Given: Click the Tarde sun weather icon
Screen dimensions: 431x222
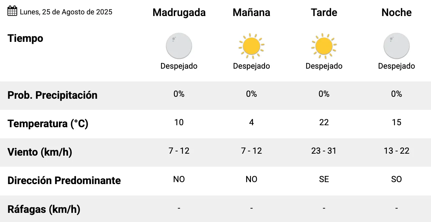Looking at the screenshot, I should pyautogui.click(x=324, y=46).
